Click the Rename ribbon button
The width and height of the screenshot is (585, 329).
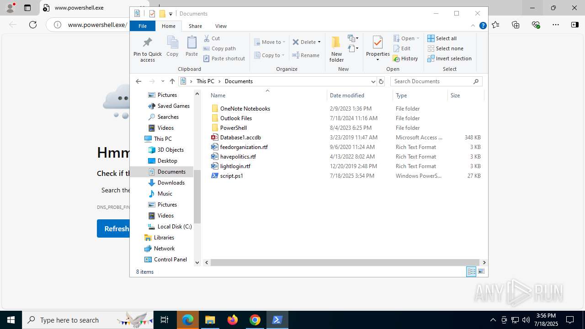pos(306,55)
